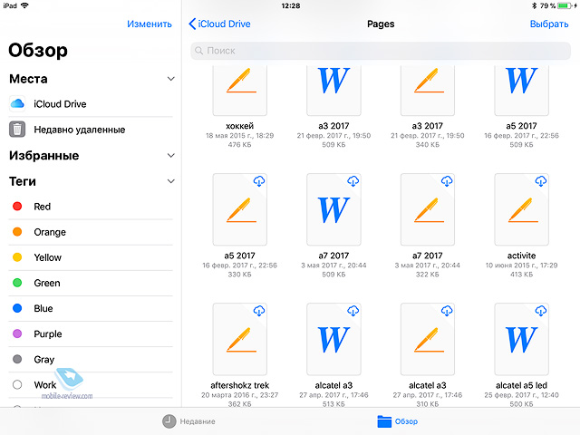Filter by the Blue tag
580x435 pixels.
coord(91,308)
